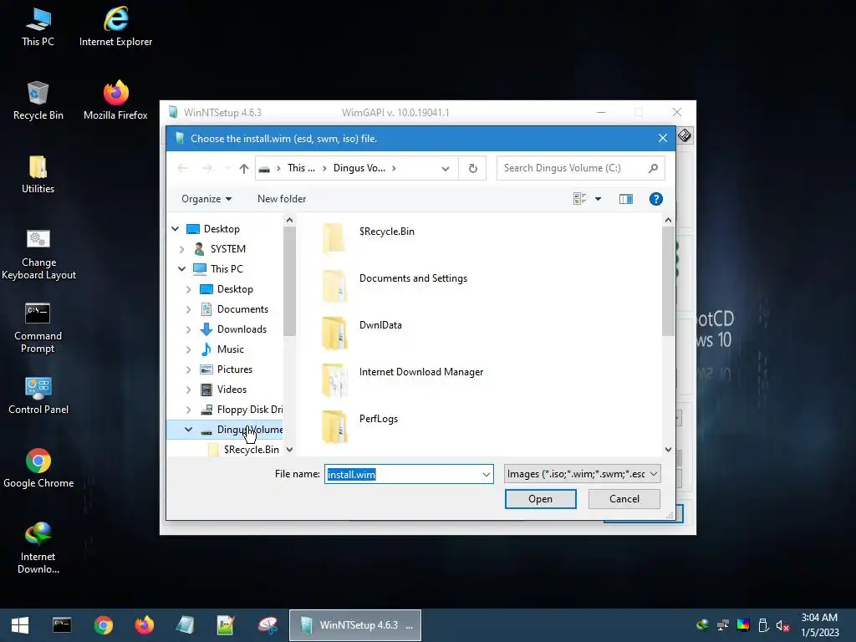Open Firefox from the taskbar
The image size is (856, 642).
[145, 625]
